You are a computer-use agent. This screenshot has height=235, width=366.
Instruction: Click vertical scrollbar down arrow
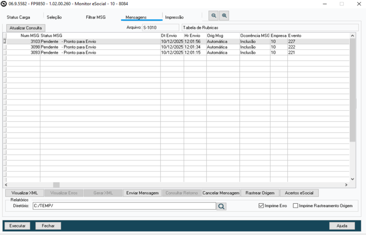(x=352, y=179)
